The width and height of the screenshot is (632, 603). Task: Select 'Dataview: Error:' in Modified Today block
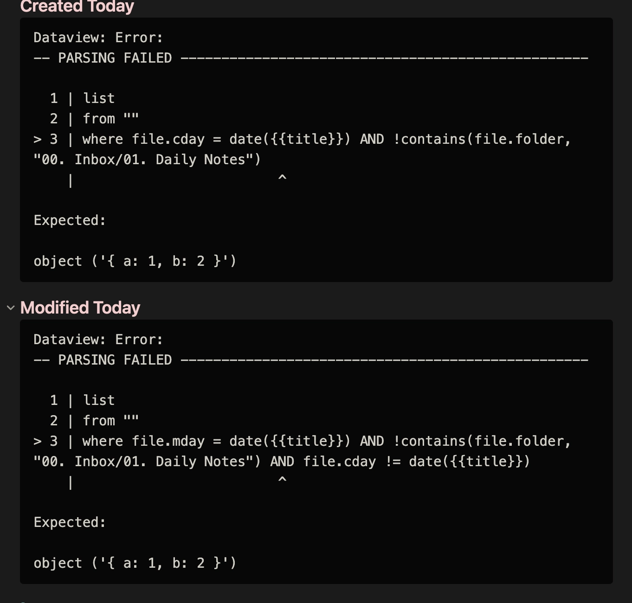click(98, 340)
